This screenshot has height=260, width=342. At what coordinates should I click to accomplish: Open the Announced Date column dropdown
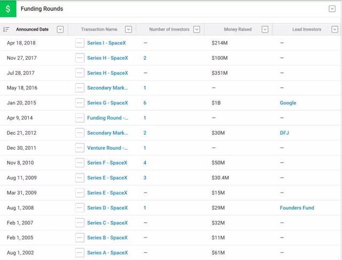[x=60, y=29]
